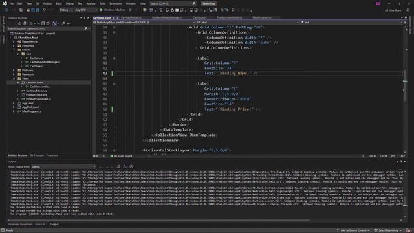Open the Test menu

[x=80, y=3]
